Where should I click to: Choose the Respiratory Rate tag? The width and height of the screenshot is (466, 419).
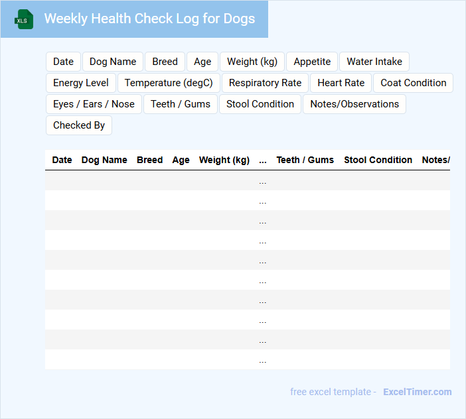pyautogui.click(x=265, y=83)
